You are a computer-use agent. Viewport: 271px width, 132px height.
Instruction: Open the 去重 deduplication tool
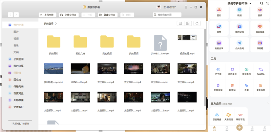click(x=247, y=87)
